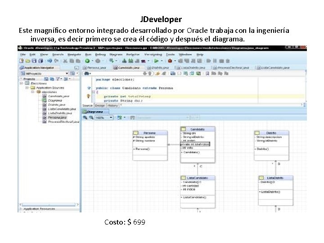Click the Save toolbar icon
The image size is (324, 243).
34,61
